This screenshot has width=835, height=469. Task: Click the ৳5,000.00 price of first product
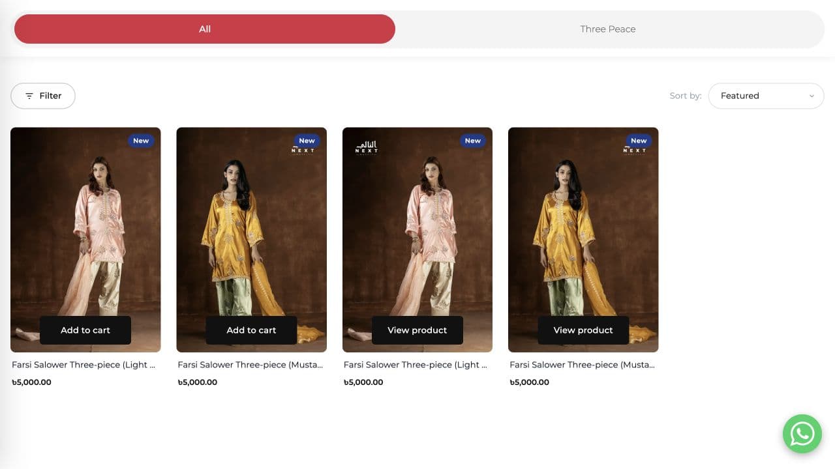coord(31,382)
